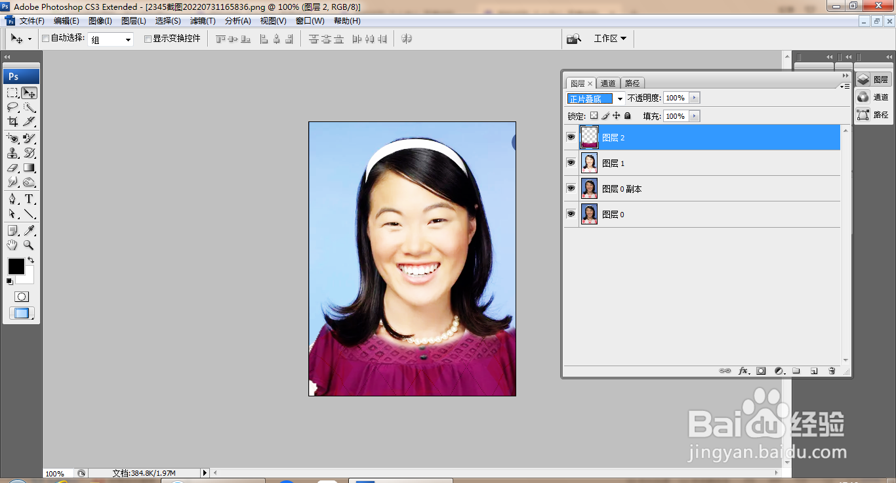Hide 图层 0 visibility eye
Image resolution: width=896 pixels, height=483 pixels.
tap(571, 214)
